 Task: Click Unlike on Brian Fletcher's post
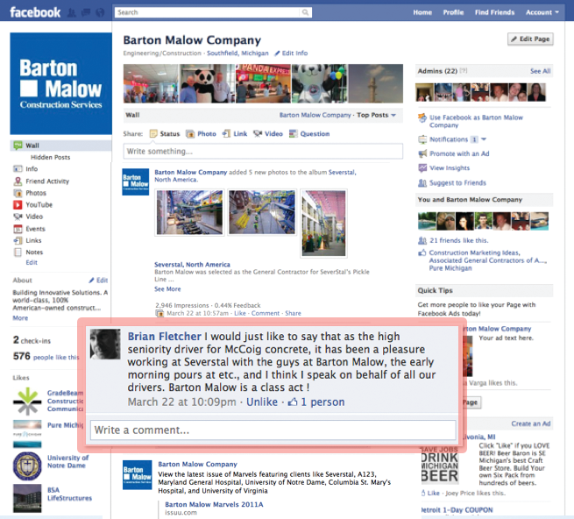click(x=262, y=402)
